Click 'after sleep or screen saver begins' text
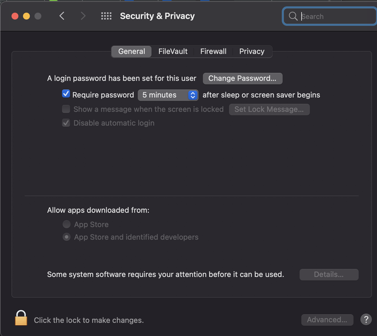 (x=261, y=95)
